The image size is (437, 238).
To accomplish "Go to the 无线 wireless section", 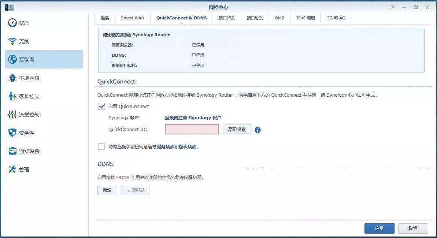I will (x=44, y=41).
